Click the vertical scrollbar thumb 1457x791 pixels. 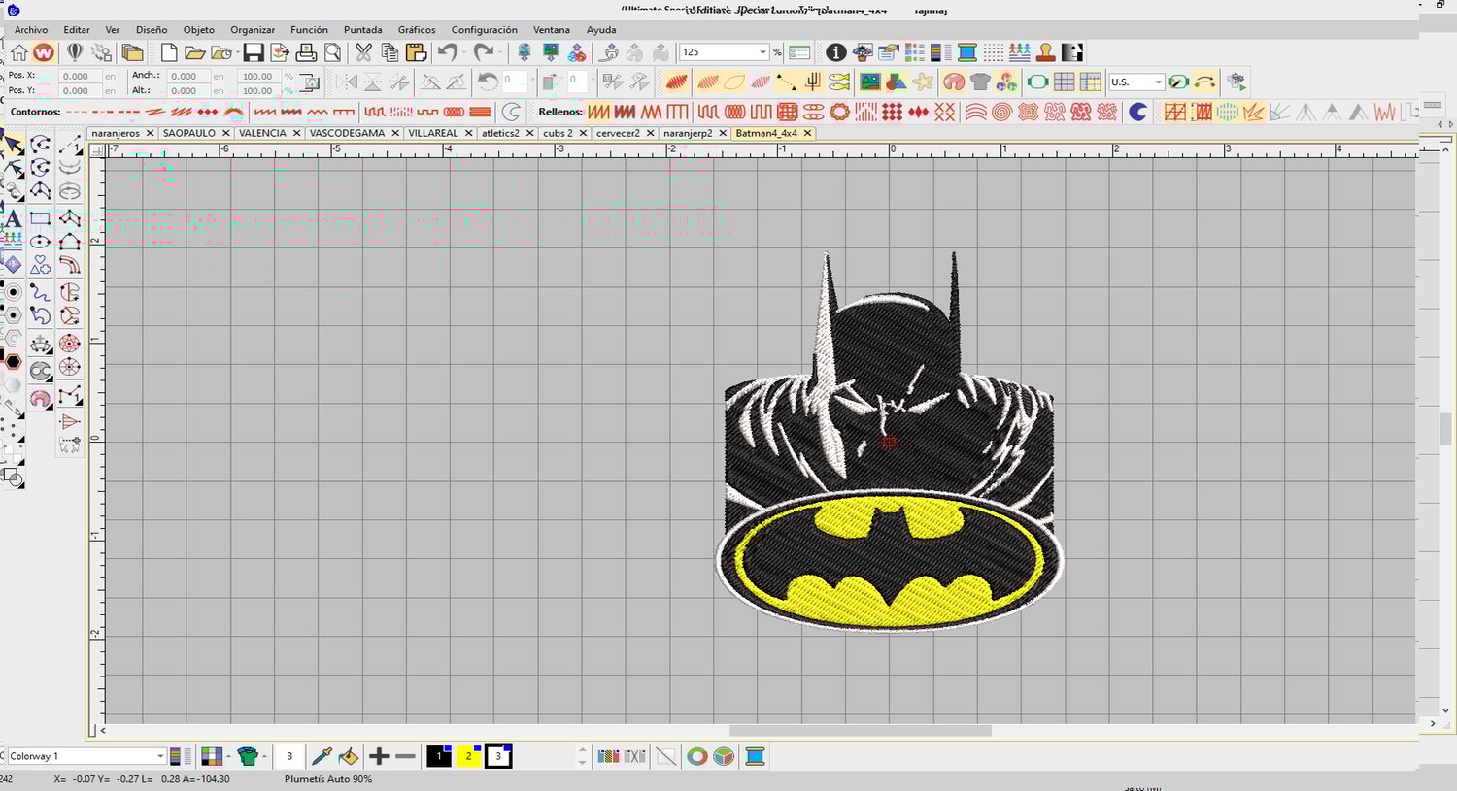point(1445,428)
